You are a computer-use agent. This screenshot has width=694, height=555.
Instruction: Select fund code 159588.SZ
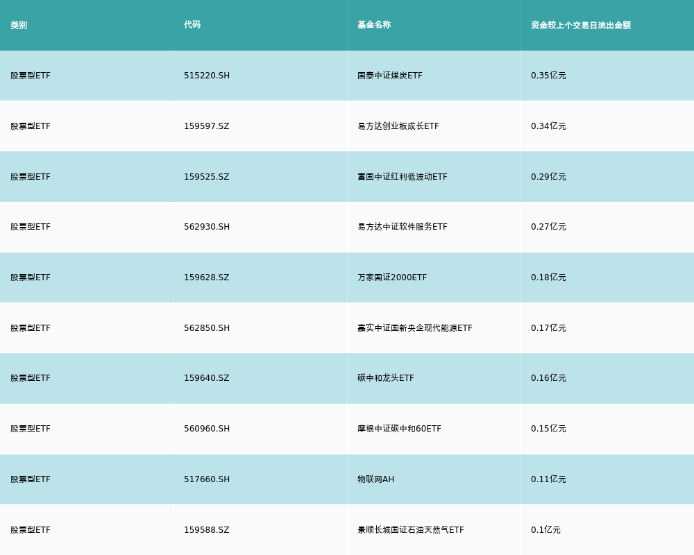click(207, 530)
